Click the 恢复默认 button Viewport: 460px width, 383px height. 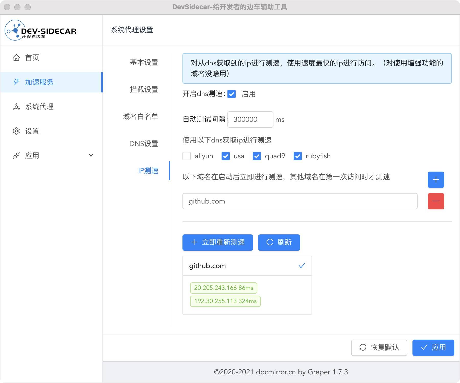(x=379, y=348)
